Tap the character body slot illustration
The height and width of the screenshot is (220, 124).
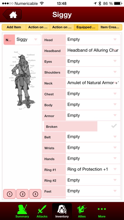(x=22, y=80)
